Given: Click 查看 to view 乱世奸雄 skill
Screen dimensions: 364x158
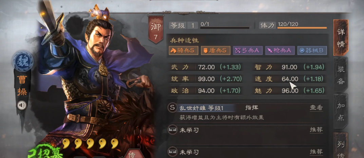Looking at the screenshot, I should pos(316,108).
